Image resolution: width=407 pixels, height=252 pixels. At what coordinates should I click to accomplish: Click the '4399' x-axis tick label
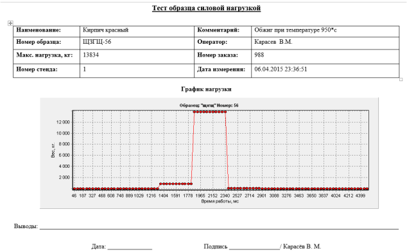tap(360, 195)
